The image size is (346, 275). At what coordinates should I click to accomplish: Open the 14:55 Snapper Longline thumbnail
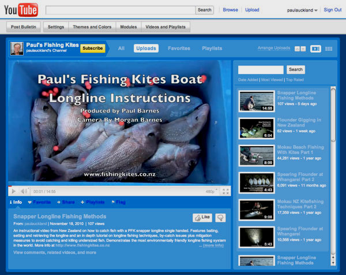click(257, 101)
